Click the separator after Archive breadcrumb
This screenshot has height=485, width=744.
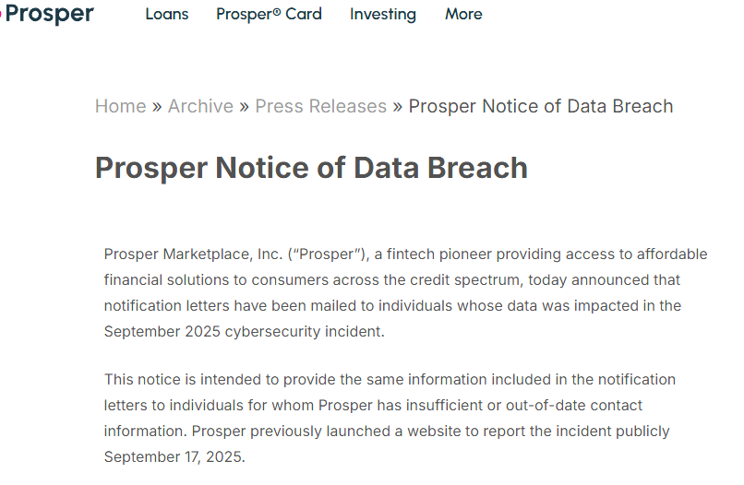click(244, 106)
